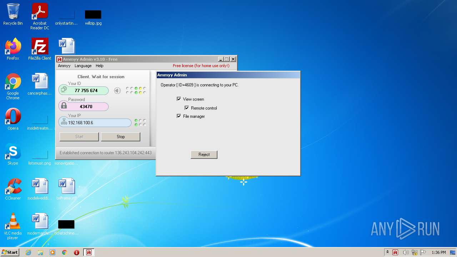
Task: Click the Your ID field 77 755 674
Action: pyautogui.click(x=84, y=91)
